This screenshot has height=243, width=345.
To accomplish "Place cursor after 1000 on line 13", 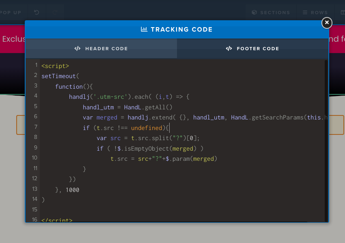I will (80, 190).
